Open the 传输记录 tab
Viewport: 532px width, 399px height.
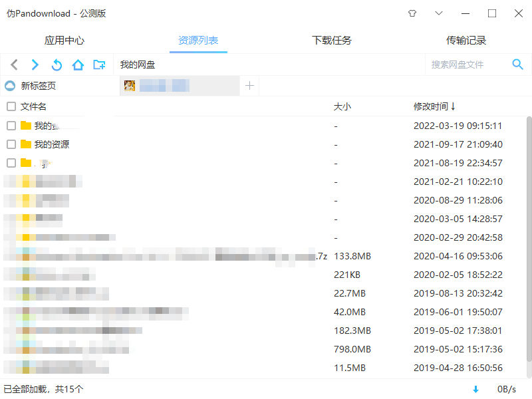466,41
